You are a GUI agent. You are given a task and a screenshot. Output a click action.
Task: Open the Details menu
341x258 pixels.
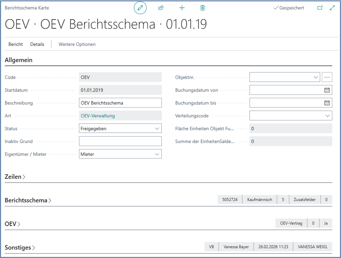[37, 44]
